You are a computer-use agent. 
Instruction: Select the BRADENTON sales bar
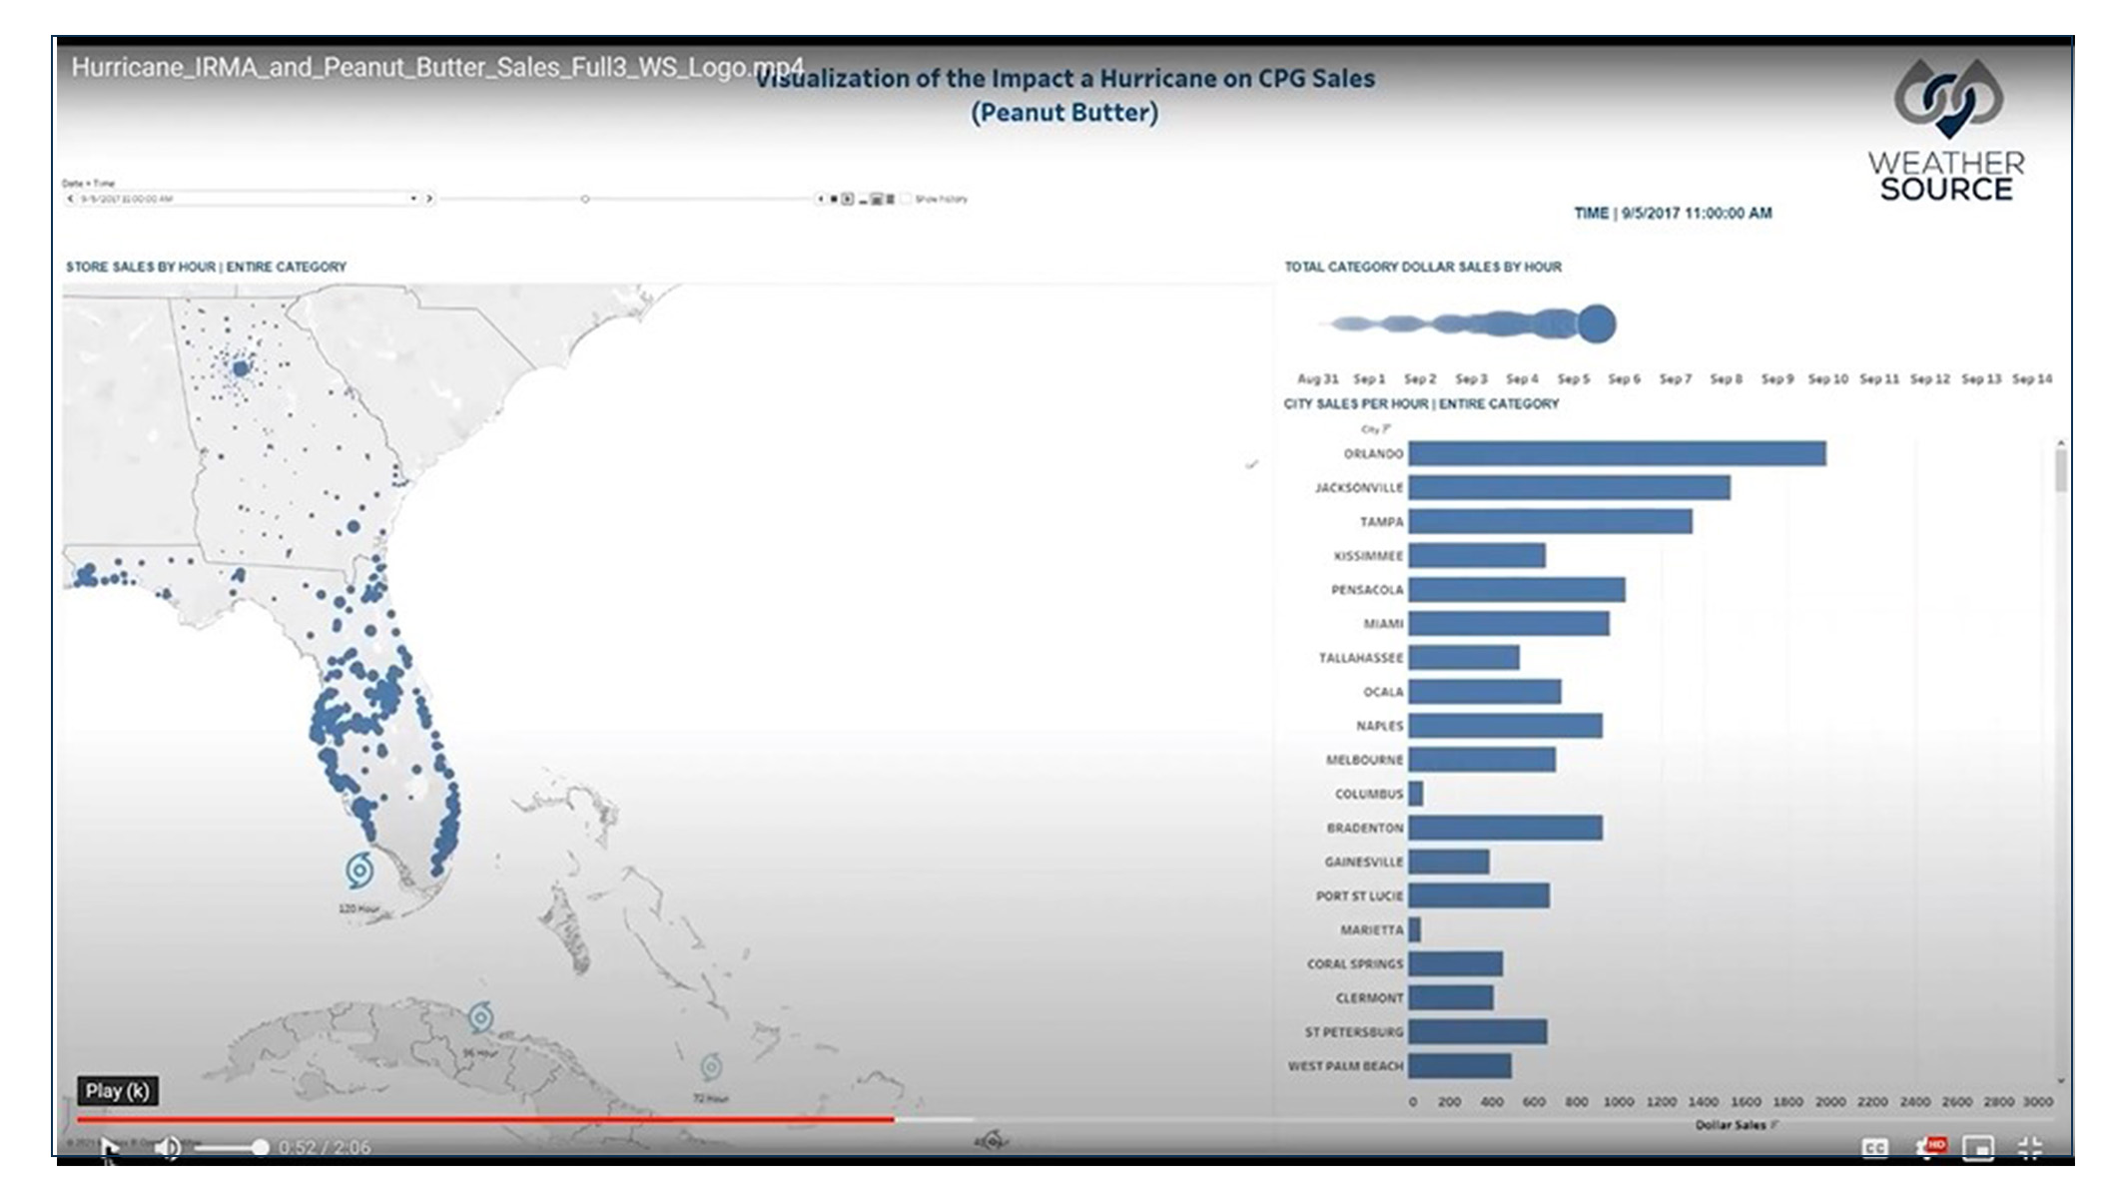[1506, 828]
